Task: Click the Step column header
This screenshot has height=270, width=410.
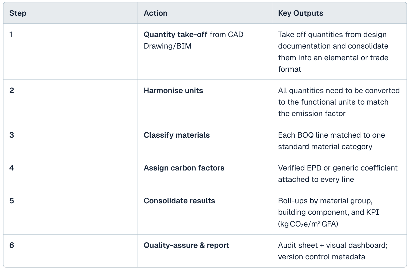Action: [18, 13]
